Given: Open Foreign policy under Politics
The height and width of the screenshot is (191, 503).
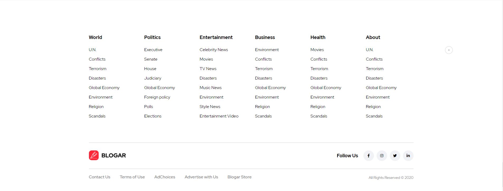Looking at the screenshot, I should [157, 97].
